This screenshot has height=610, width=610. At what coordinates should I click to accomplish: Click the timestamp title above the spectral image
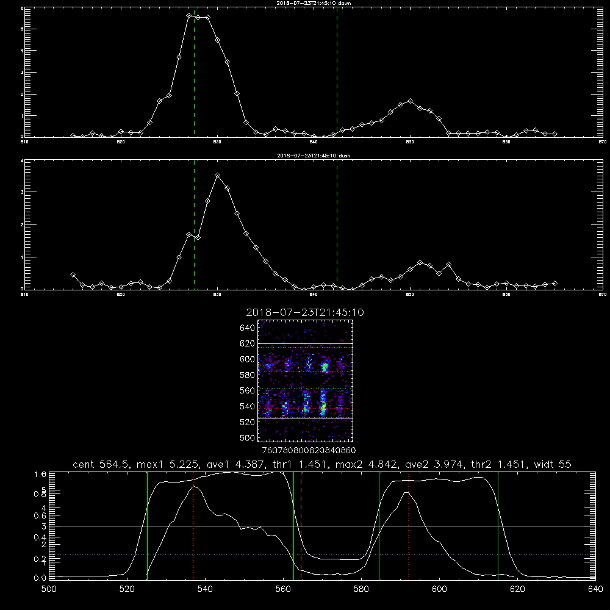point(305,312)
